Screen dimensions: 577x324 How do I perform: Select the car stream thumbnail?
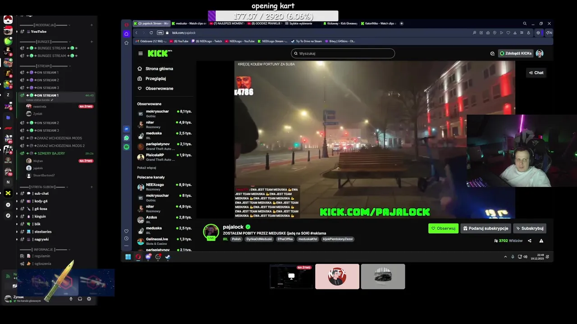(383, 276)
